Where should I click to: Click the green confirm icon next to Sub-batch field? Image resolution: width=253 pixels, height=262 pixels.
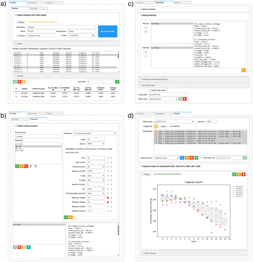[117, 81]
